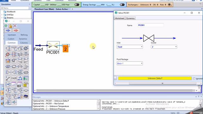The image size is (203, 114).
Task: Select the 3-Phase Separator palette icon
Action: coord(14,48)
